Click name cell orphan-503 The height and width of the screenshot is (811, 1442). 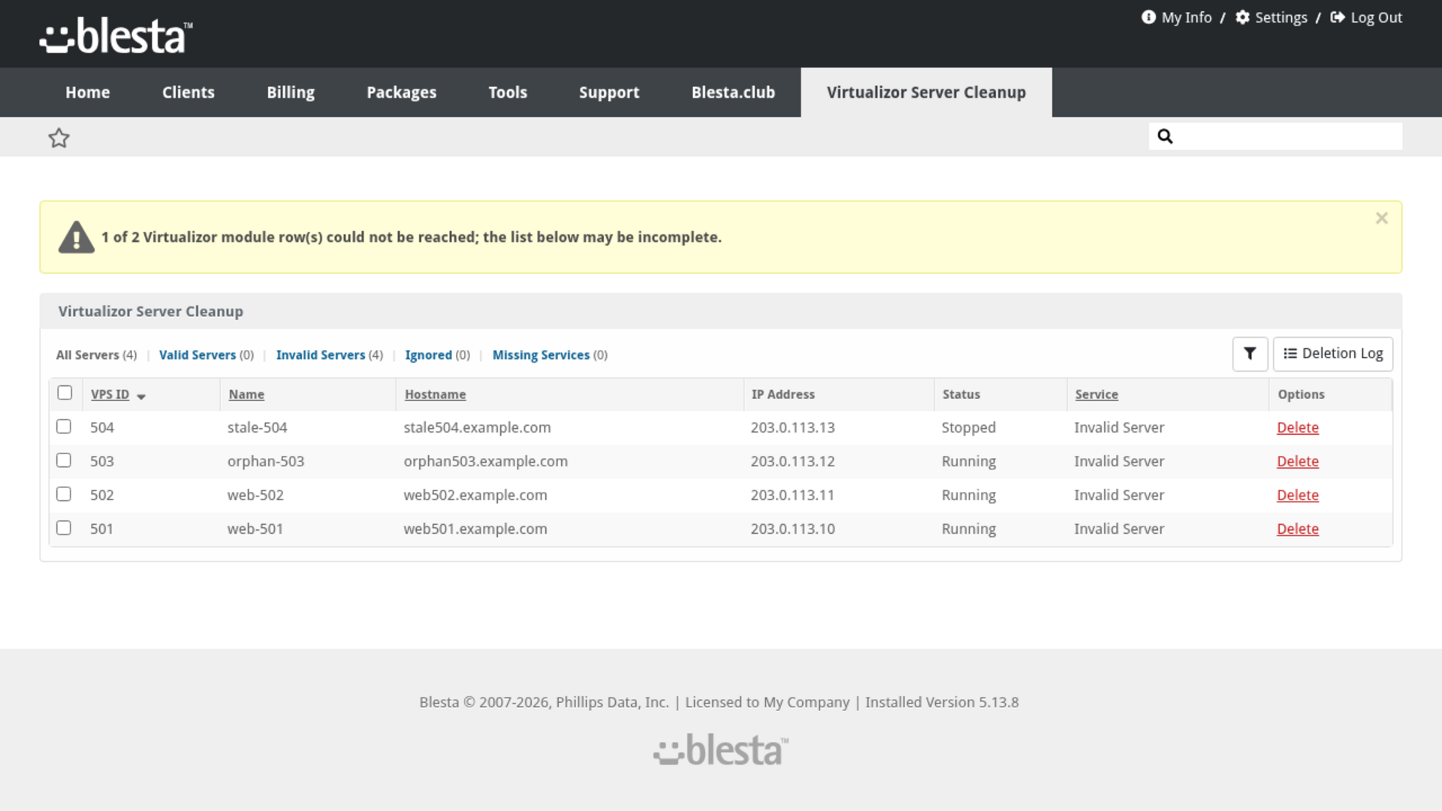pos(266,461)
